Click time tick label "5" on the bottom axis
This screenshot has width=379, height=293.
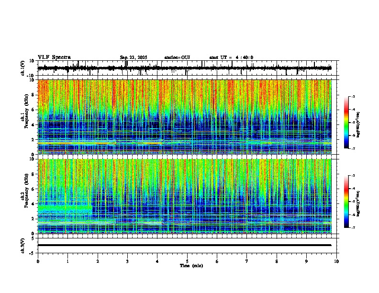tap(187, 261)
